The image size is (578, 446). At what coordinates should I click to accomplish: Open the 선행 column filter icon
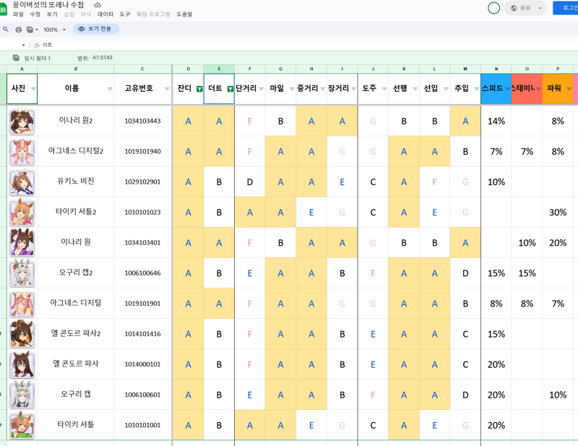click(x=415, y=89)
